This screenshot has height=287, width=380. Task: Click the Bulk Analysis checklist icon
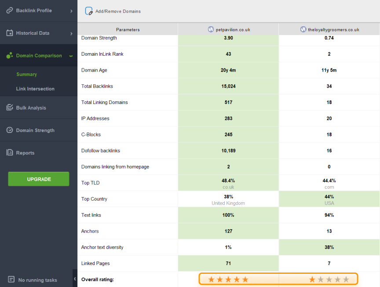9,108
